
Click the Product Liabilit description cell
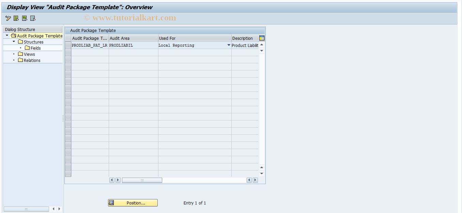tap(245, 45)
